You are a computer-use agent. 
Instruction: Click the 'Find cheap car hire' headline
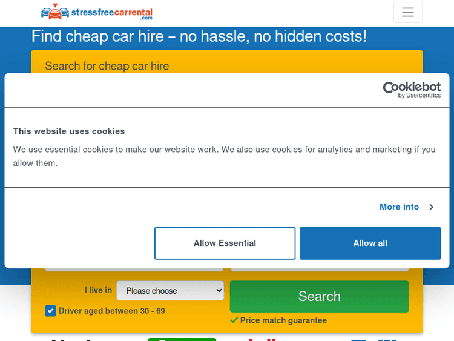tap(199, 36)
